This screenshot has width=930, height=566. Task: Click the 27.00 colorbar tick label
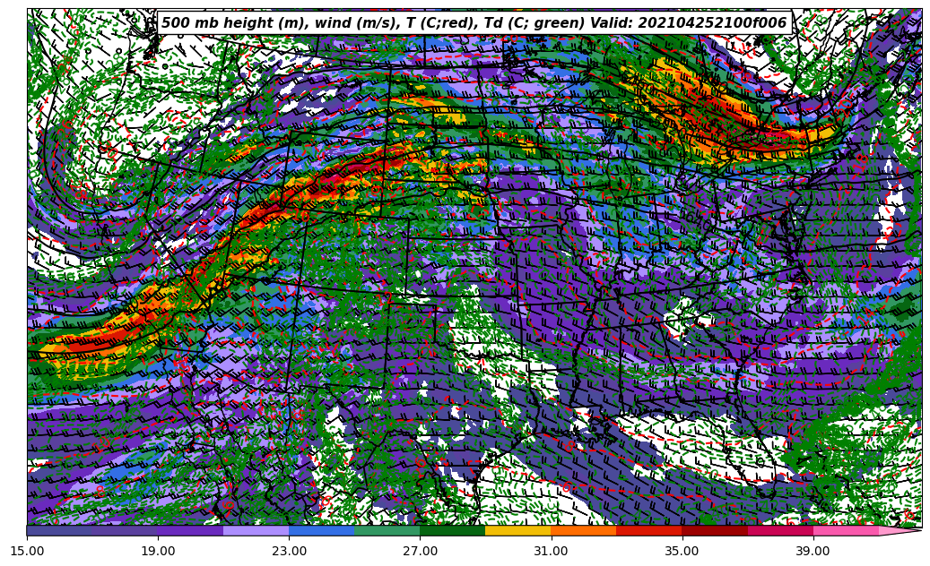coord(420,551)
